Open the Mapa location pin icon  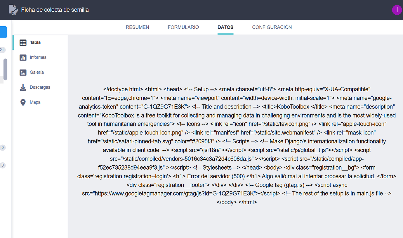coord(23,102)
